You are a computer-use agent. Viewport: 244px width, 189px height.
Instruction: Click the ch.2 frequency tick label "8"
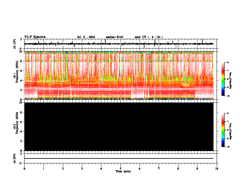(x=22, y=112)
